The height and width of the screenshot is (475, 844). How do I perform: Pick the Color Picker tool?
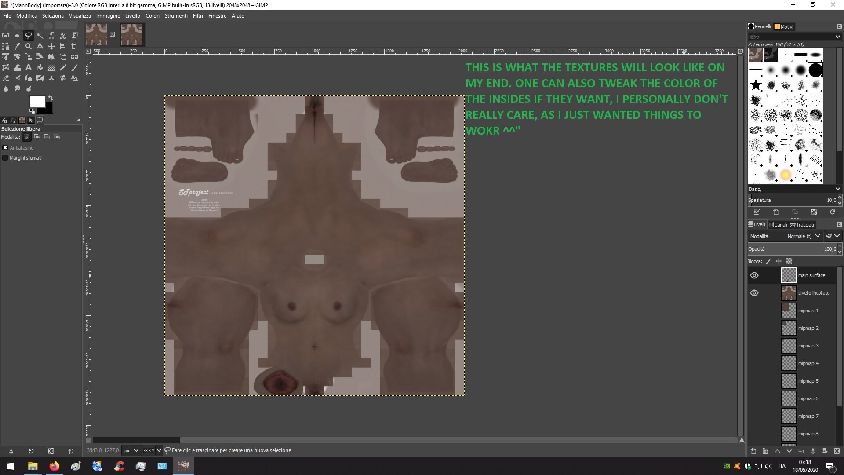coord(17,46)
